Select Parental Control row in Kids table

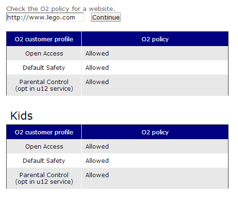pyautogui.click(x=117, y=179)
